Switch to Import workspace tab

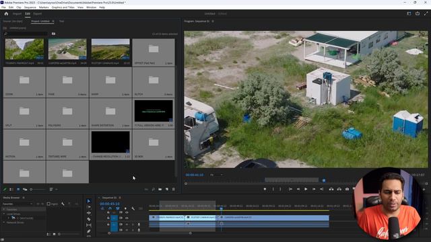(x=17, y=13)
